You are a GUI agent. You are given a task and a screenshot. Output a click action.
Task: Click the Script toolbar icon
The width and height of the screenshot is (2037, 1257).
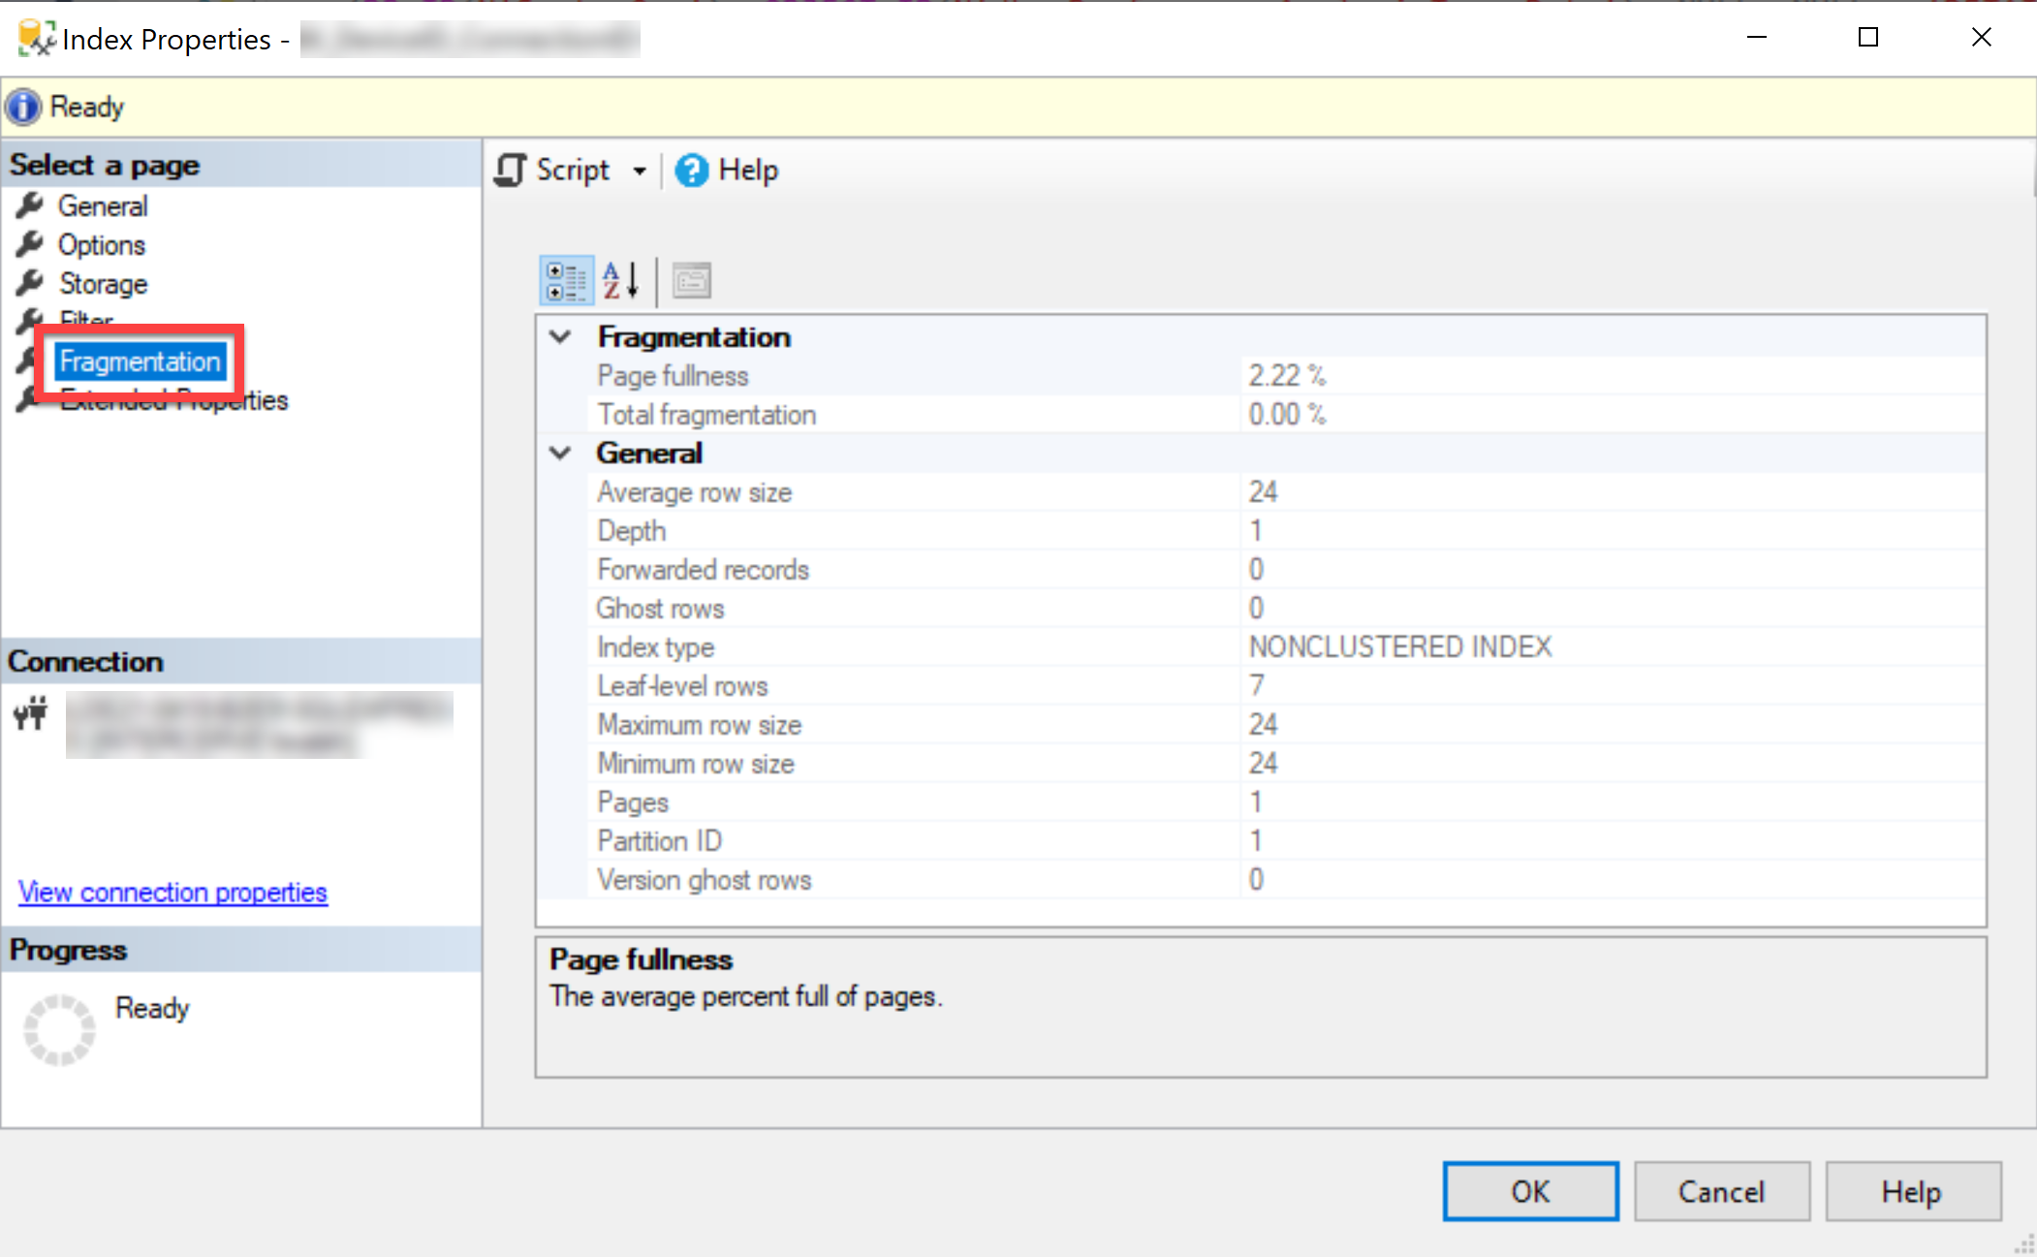[x=512, y=171]
